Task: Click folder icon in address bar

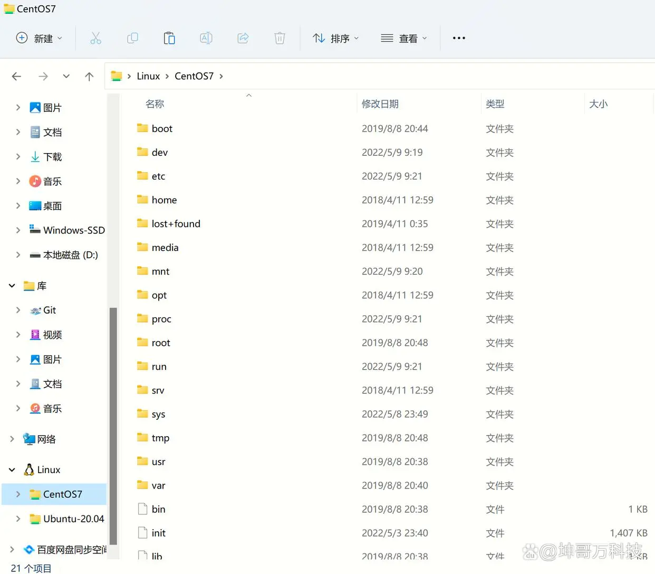Action: click(117, 76)
